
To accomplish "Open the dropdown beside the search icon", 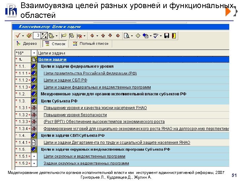I will click(132, 36).
